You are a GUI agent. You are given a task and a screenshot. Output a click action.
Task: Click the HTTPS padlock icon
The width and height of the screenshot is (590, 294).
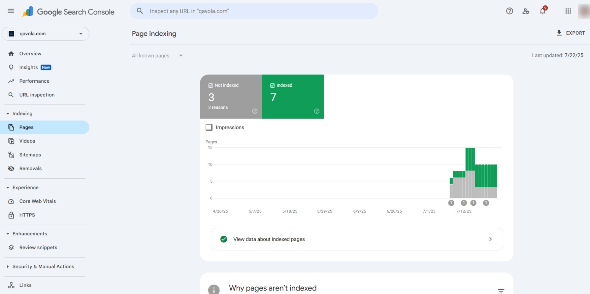(x=11, y=215)
